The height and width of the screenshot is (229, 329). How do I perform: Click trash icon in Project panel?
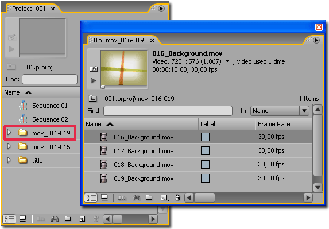(96, 219)
